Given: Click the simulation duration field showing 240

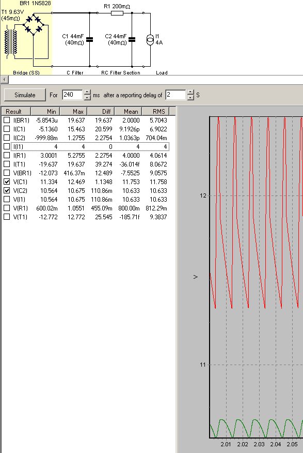Looking at the screenshot, I should [73, 95].
